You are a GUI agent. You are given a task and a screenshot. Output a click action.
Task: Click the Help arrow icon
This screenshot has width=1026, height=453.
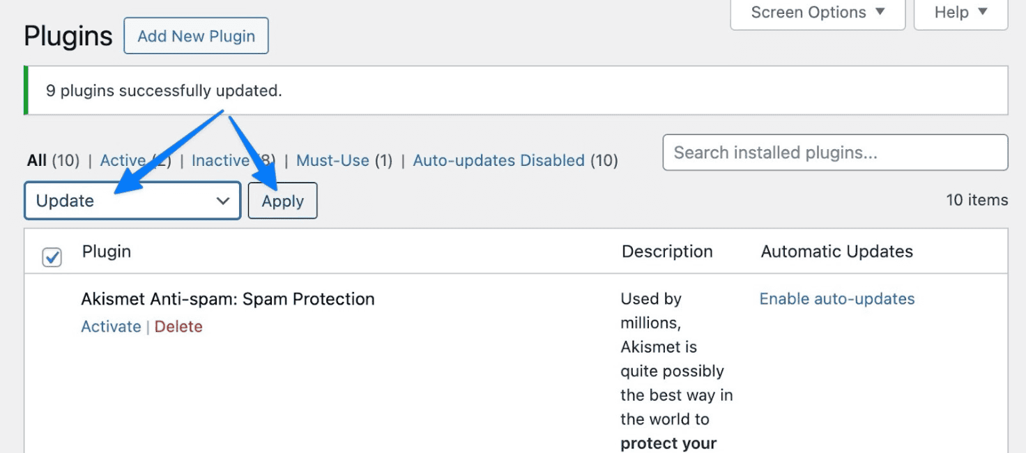point(983,12)
